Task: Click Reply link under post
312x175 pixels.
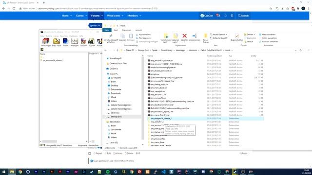Action: click(x=243, y=154)
